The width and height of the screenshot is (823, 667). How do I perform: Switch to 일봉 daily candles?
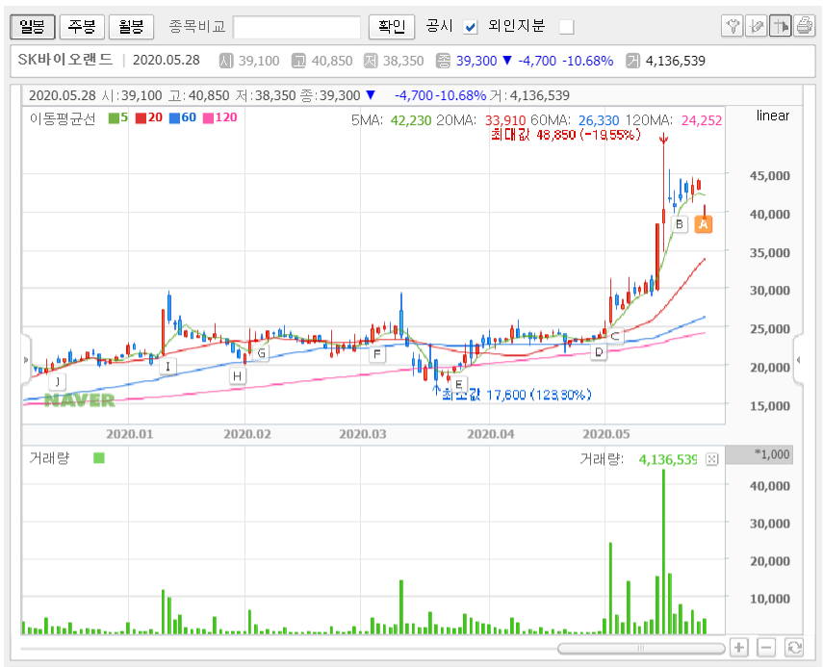33,27
